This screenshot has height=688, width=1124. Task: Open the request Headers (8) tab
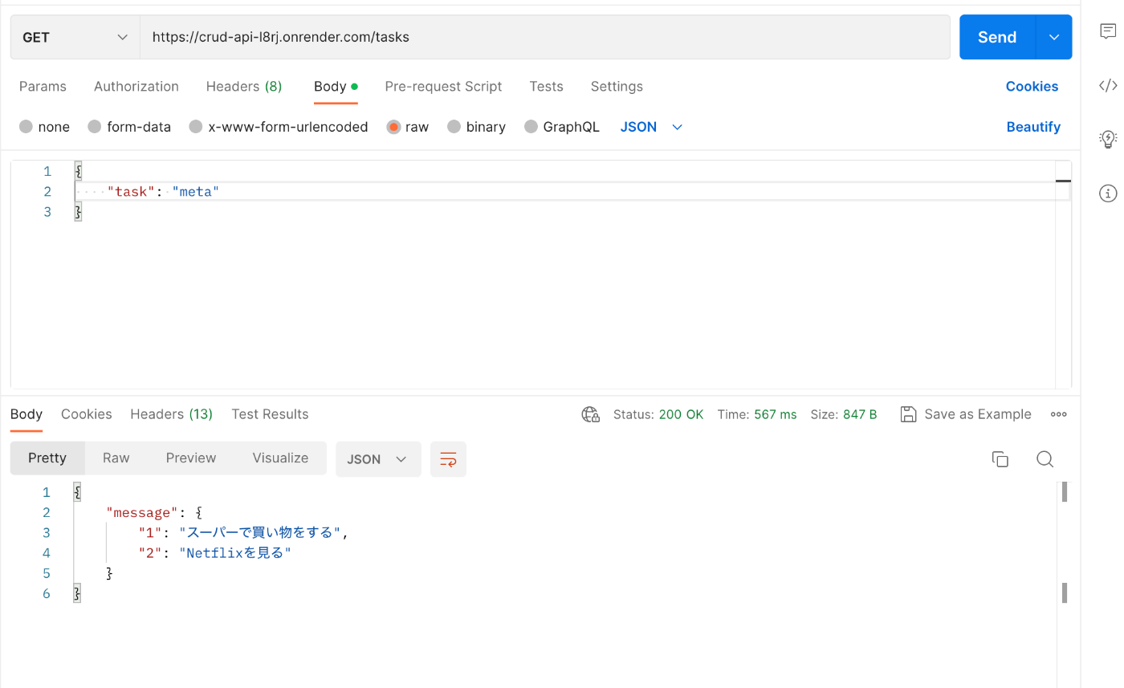(x=244, y=87)
